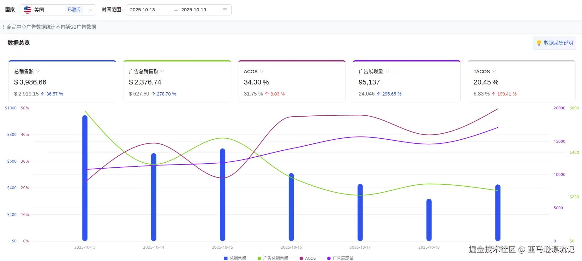
Task: Select the TACOS value 20.45 %
Action: pos(486,82)
